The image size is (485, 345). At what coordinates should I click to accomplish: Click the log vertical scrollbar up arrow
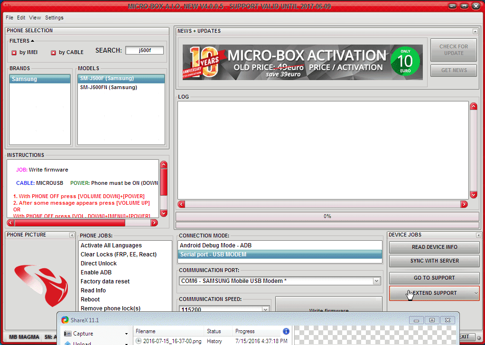[473, 107]
